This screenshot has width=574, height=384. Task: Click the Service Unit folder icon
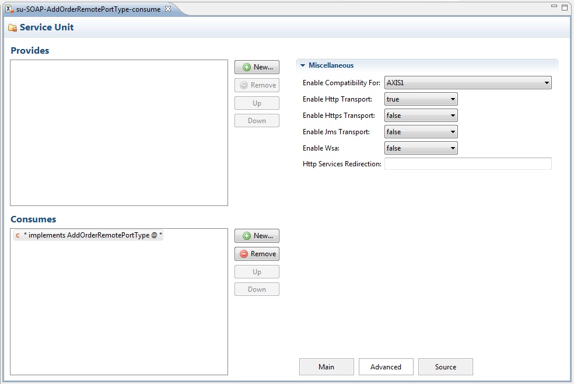click(x=12, y=27)
